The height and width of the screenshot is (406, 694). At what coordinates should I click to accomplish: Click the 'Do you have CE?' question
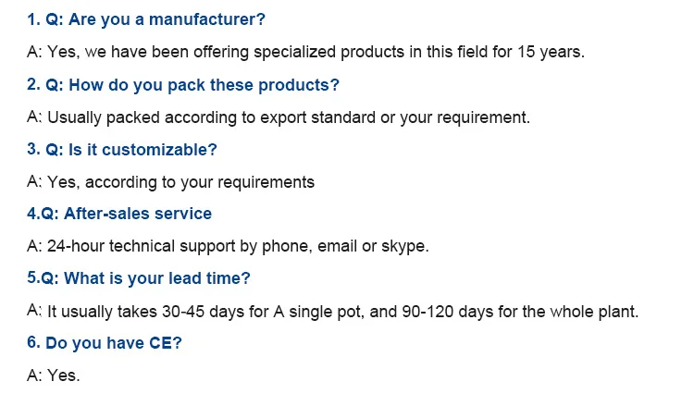pyautogui.click(x=113, y=343)
